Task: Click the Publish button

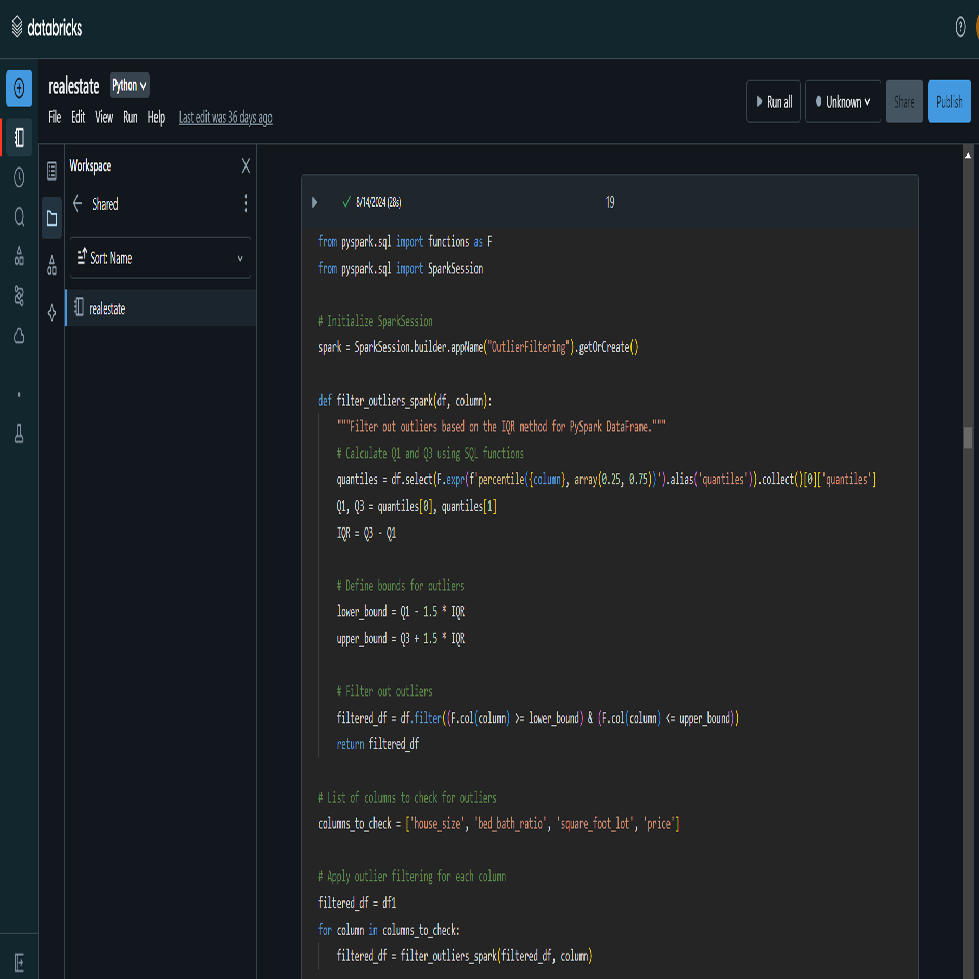Action: [949, 101]
